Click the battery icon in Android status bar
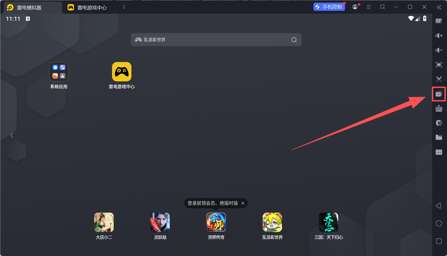This screenshot has height=256, width=447. 425,18
